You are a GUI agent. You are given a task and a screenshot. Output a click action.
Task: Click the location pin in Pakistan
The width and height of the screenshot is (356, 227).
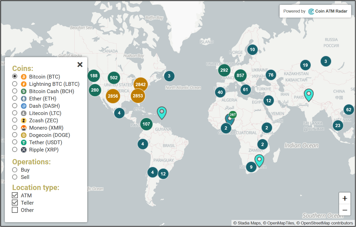[309, 95]
